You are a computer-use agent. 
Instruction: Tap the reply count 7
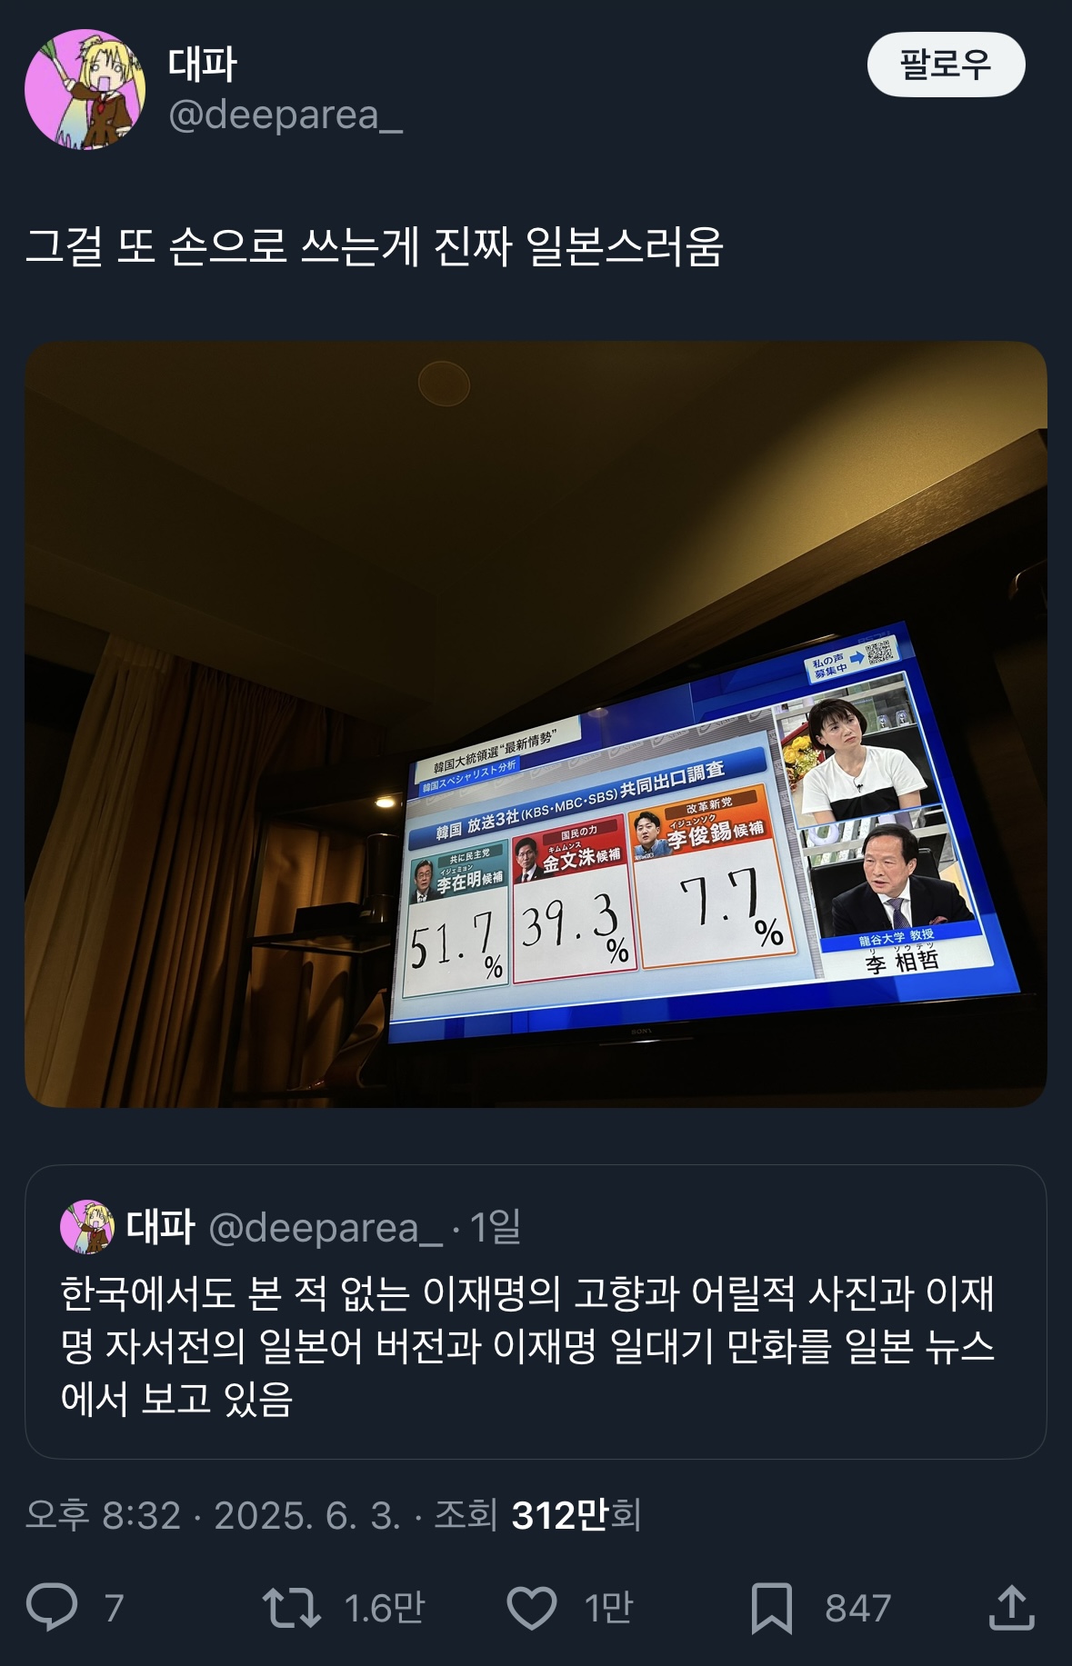click(114, 1608)
